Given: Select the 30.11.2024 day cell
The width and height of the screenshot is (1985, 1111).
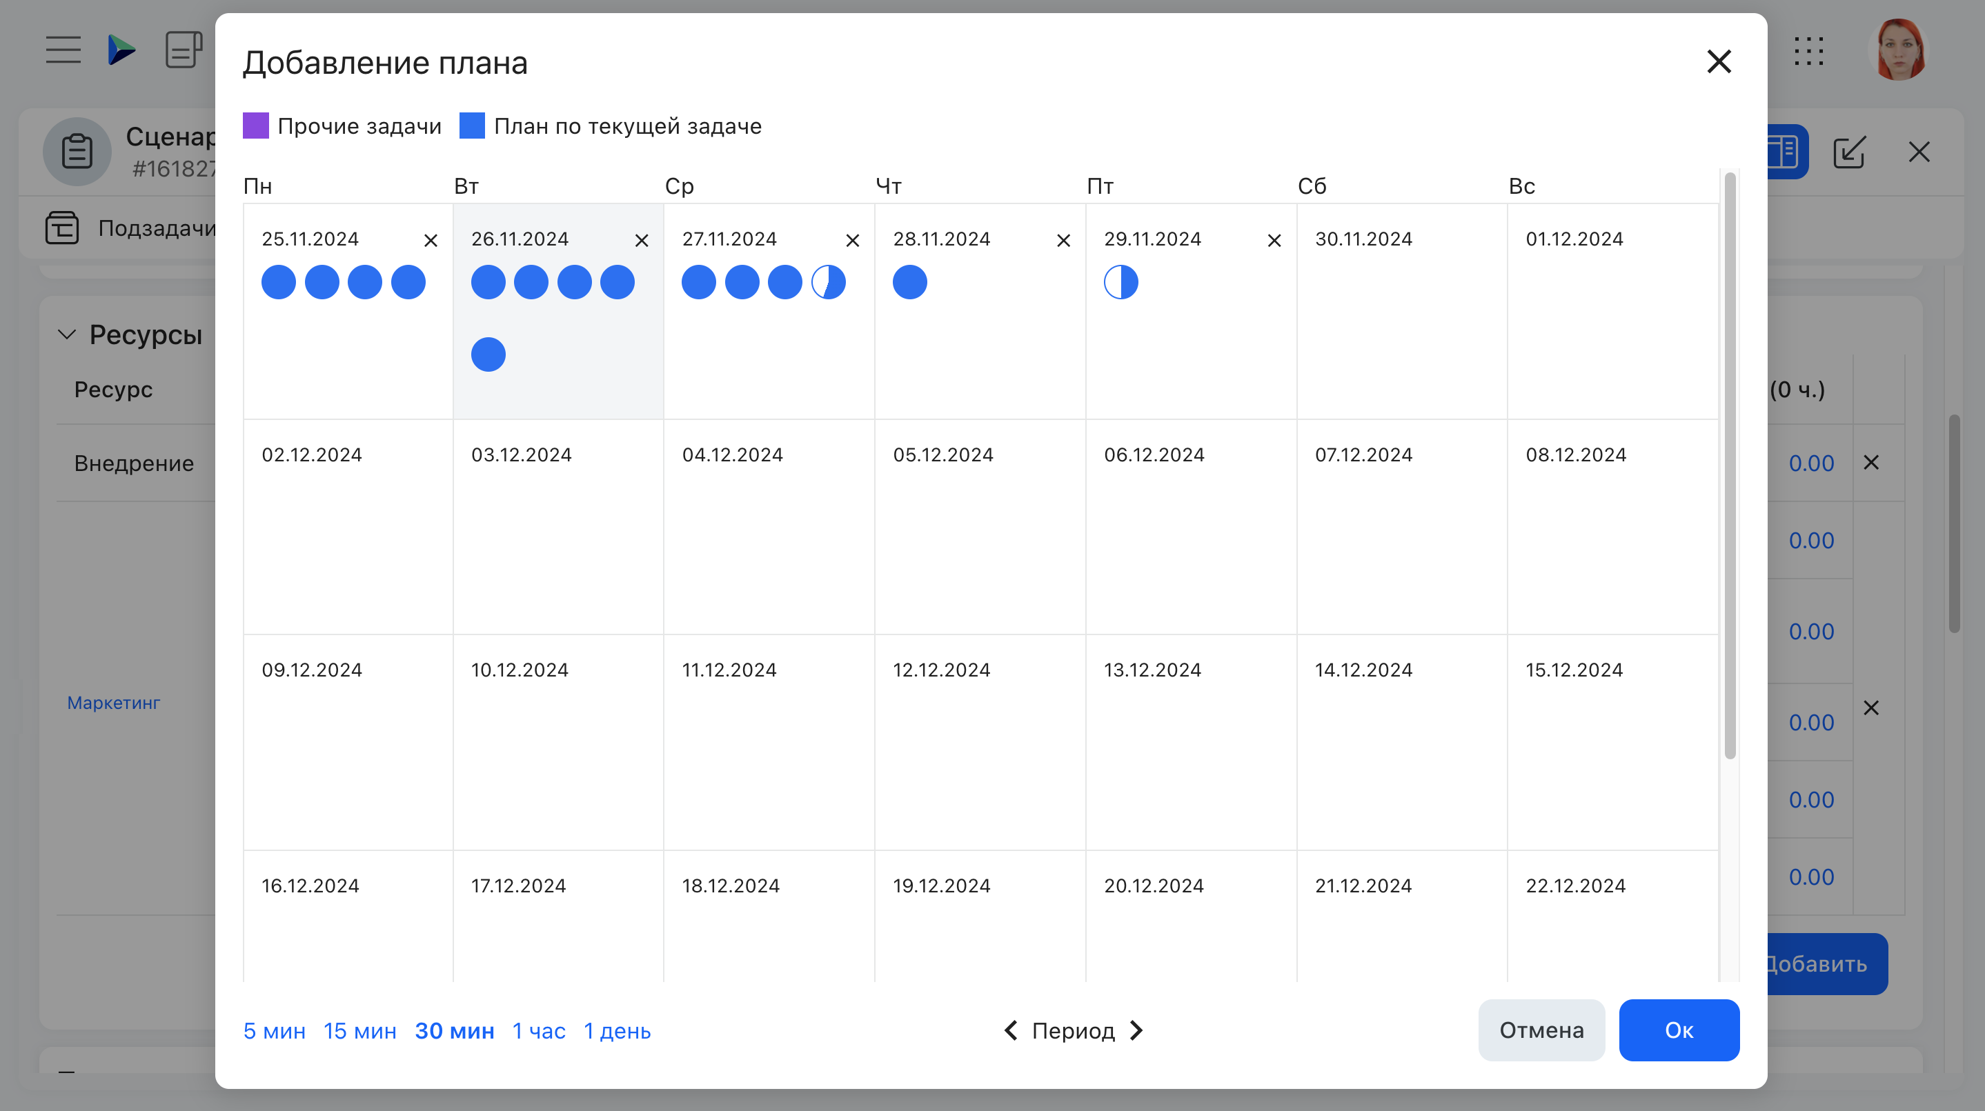Looking at the screenshot, I should pos(1402,311).
